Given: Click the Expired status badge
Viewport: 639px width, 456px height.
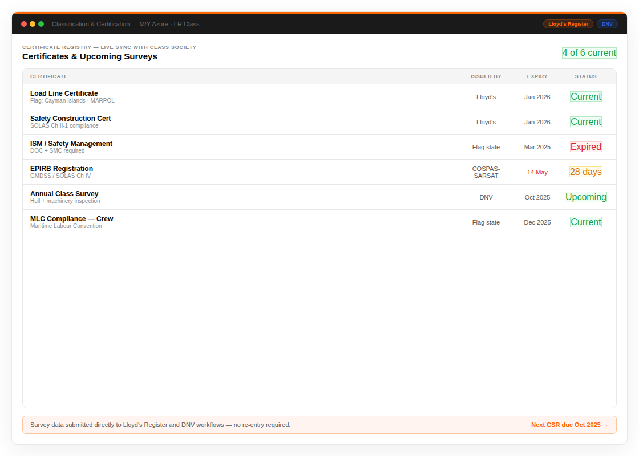Looking at the screenshot, I should point(586,147).
